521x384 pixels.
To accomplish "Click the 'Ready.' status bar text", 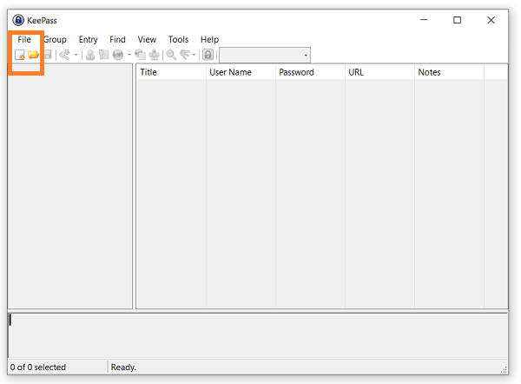I will 123,367.
